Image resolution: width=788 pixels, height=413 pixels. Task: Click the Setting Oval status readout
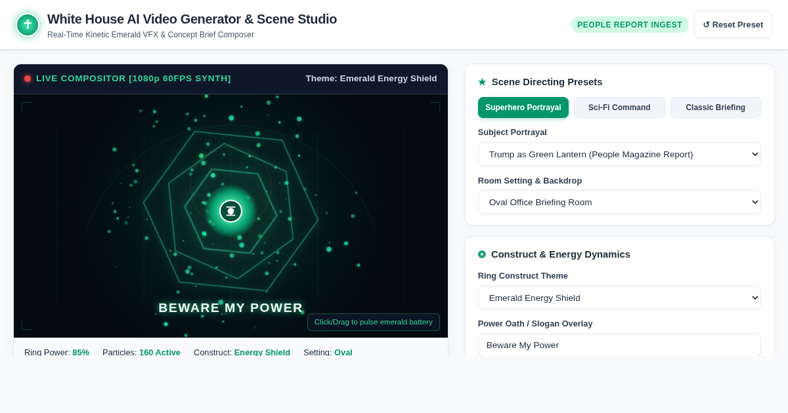pyautogui.click(x=328, y=352)
